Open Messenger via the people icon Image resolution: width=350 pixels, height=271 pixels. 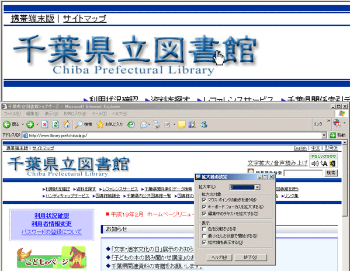tap(203, 124)
